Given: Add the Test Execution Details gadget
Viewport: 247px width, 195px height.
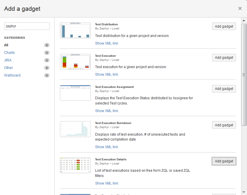Looking at the screenshot, I should point(224,161).
